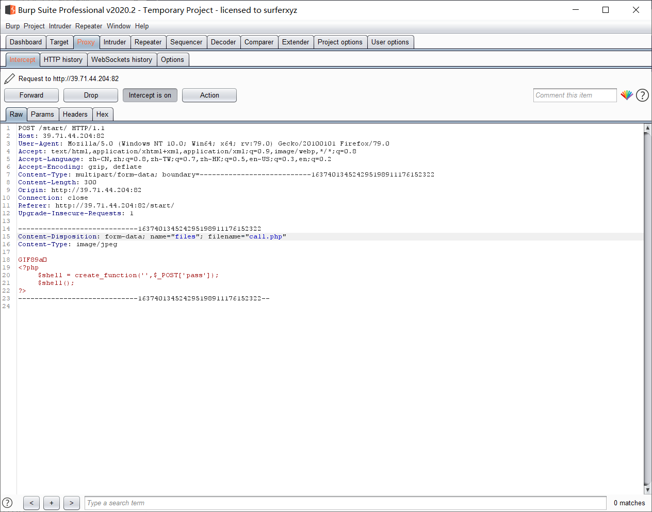
Task: Go to the Intruder tool tab
Action: [115, 42]
